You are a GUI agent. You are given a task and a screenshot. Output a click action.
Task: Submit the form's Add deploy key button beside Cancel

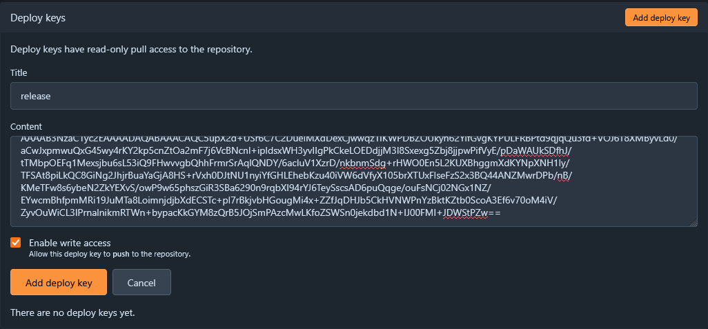tap(59, 283)
